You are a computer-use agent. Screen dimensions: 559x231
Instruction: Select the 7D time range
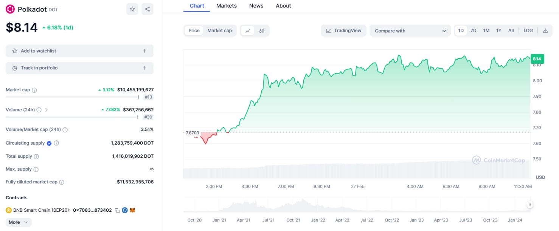pos(473,31)
